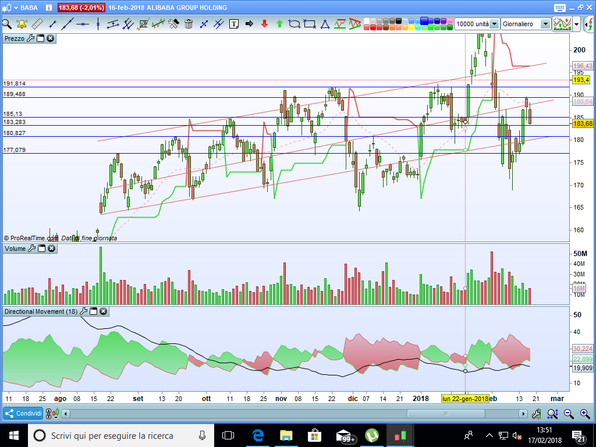Select the triangle pattern wedge tool

click(354, 24)
